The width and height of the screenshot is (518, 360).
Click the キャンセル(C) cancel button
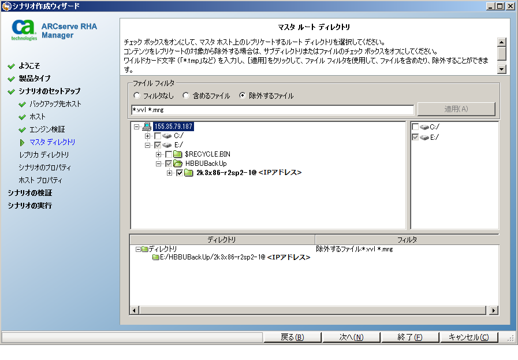coord(468,337)
